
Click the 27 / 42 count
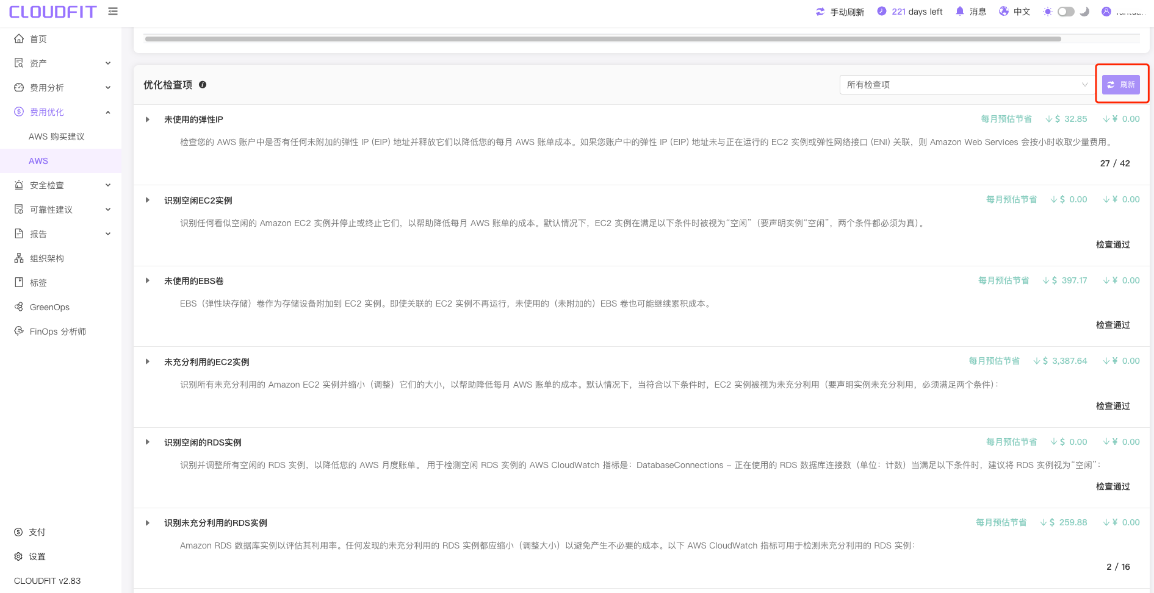tap(1115, 163)
